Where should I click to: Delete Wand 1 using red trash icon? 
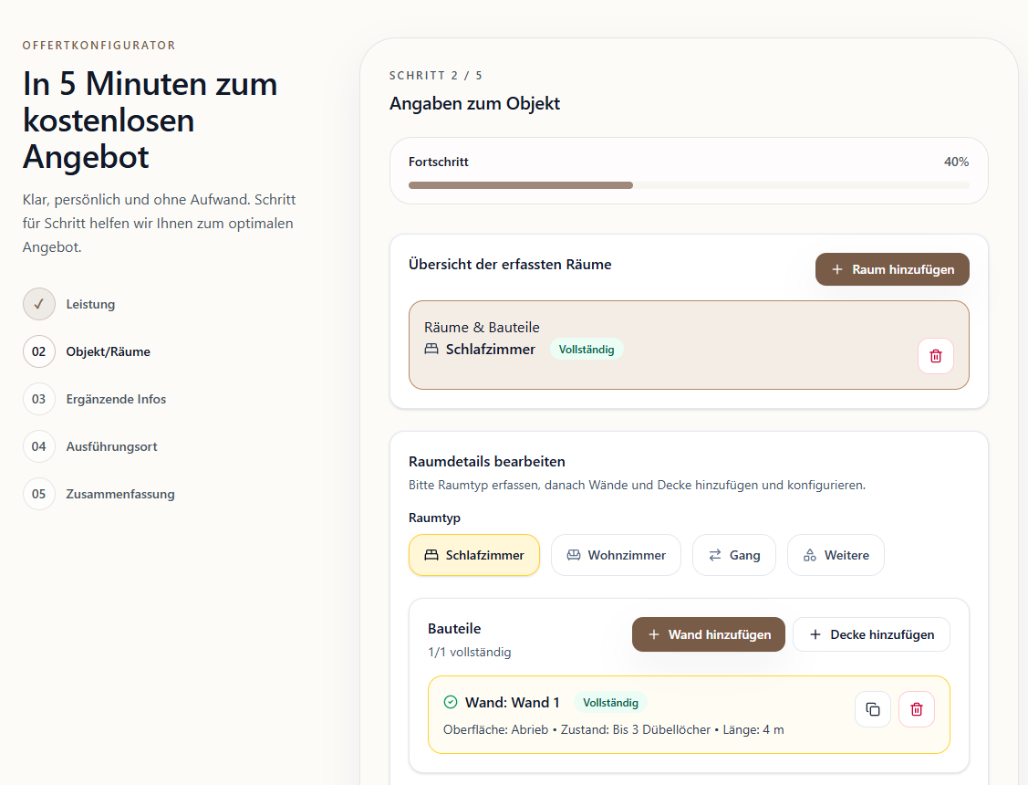click(x=917, y=709)
